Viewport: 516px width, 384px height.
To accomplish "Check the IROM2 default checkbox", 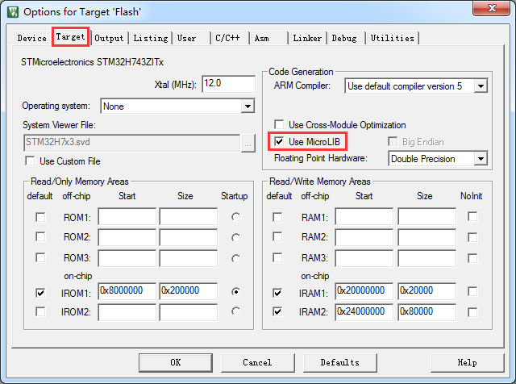I will (40, 311).
